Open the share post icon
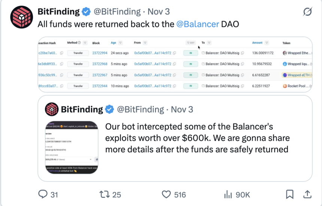This screenshot has width=322, height=206. click(x=307, y=194)
